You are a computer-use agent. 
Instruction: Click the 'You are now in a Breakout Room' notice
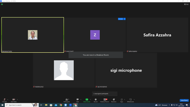[x=96, y=55]
